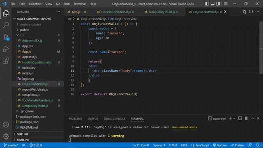
Task: Open Run and Debug view
Action: 6,49
